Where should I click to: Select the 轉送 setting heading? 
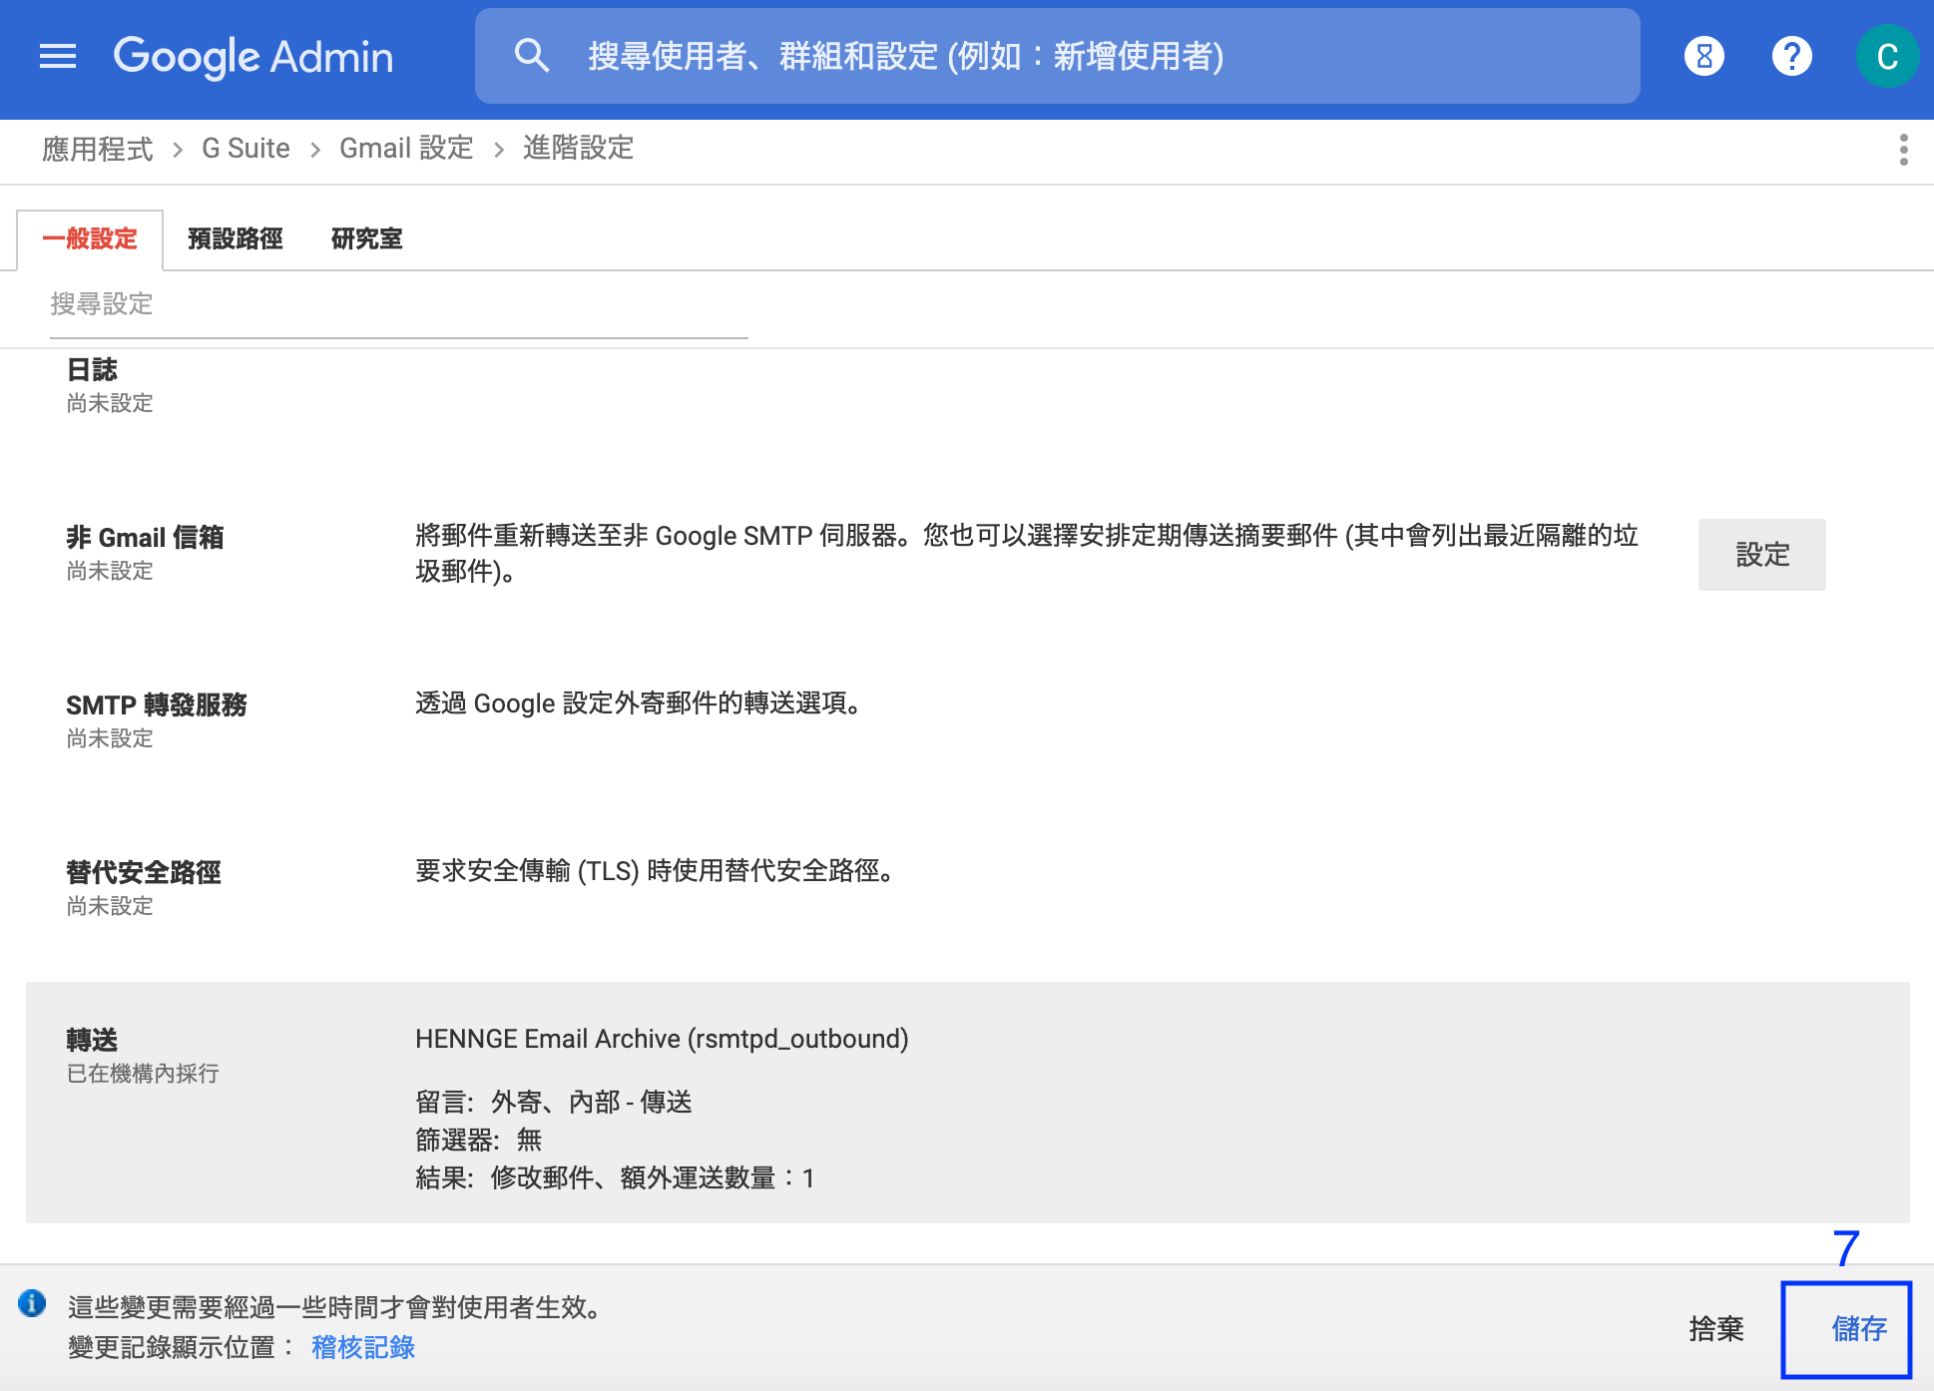point(92,1041)
